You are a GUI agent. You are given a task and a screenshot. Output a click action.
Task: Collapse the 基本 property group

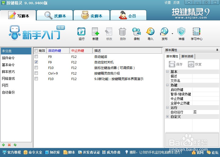[x=167, y=72]
